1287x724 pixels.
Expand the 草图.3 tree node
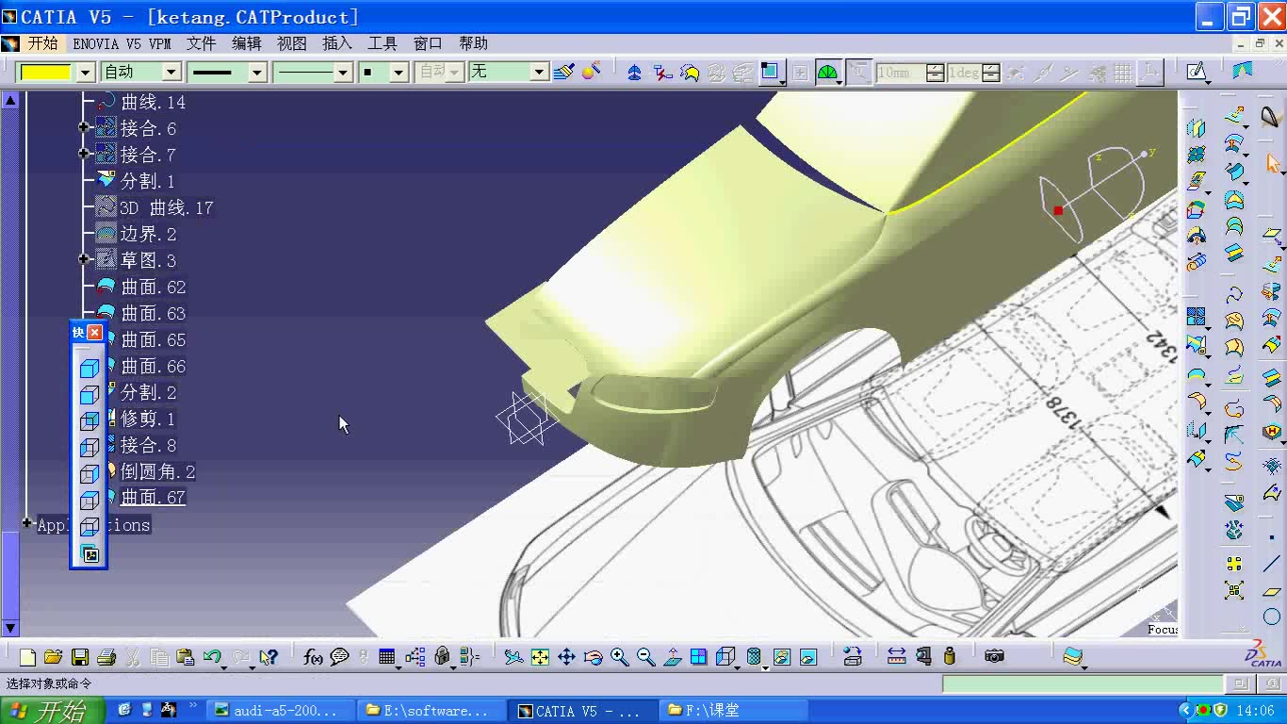point(83,259)
